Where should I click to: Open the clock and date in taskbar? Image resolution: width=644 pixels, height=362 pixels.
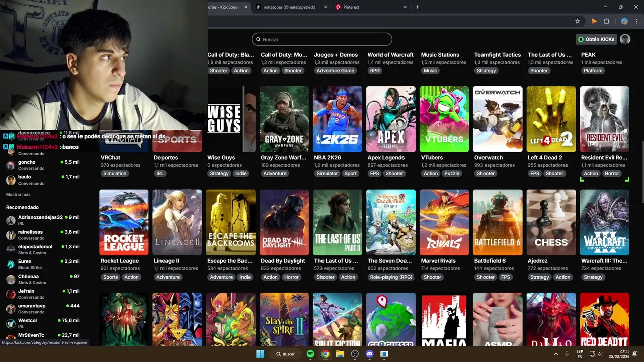tap(618, 354)
